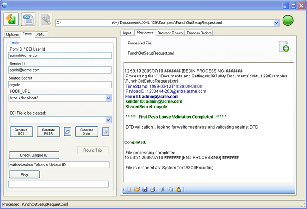The image size is (307, 209).
Task: Click the Generate OCI button
Action: point(21,132)
